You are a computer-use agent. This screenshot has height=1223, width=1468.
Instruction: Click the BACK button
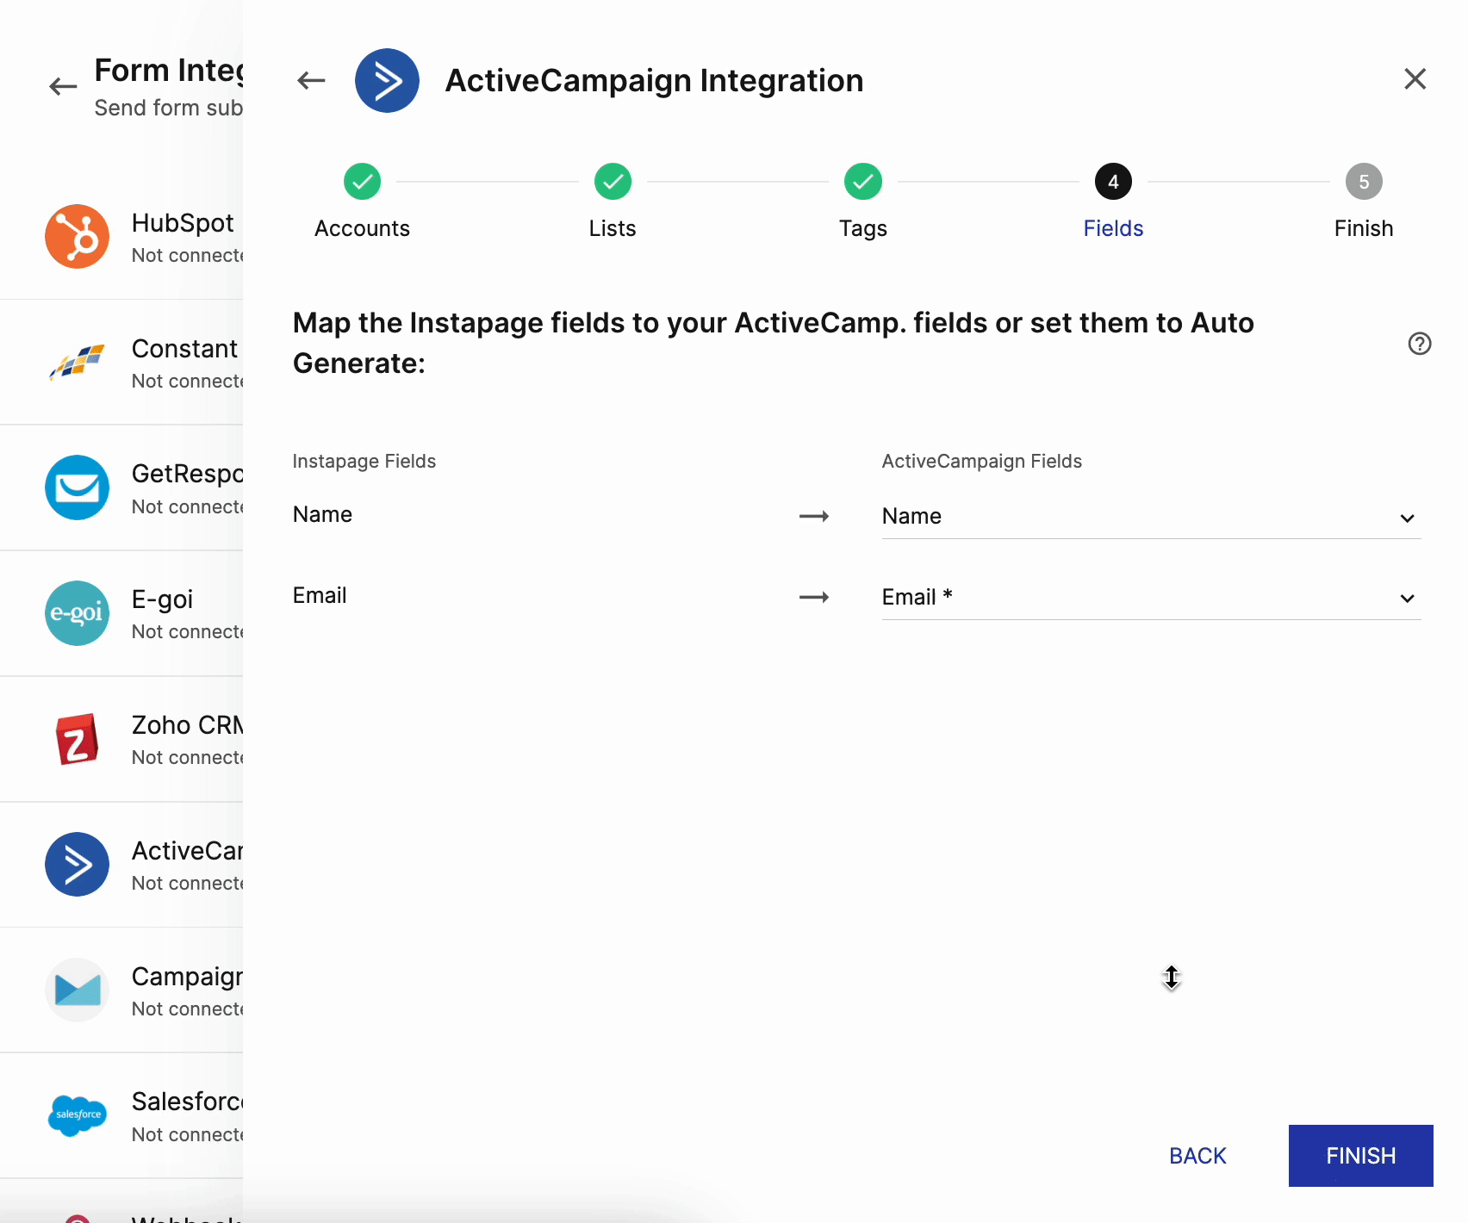1197,1156
